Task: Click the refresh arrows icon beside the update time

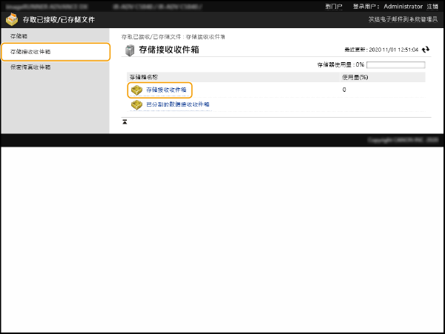Action: click(x=426, y=50)
